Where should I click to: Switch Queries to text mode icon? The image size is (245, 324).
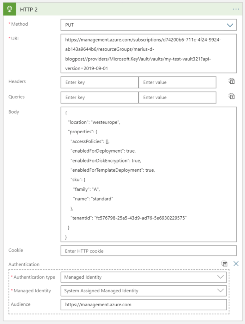click(x=232, y=96)
